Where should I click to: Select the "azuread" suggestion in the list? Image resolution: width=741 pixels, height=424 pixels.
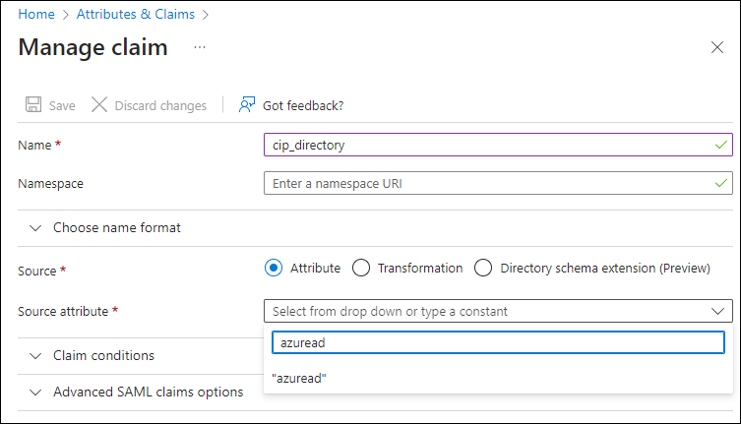click(299, 378)
